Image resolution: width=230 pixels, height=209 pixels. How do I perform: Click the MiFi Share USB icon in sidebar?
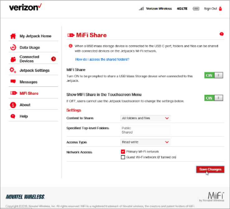click(13, 93)
